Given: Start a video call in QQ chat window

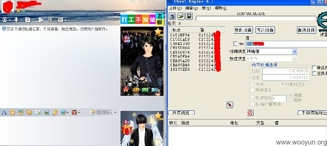Looking at the screenshot, I should click(x=4, y=19).
